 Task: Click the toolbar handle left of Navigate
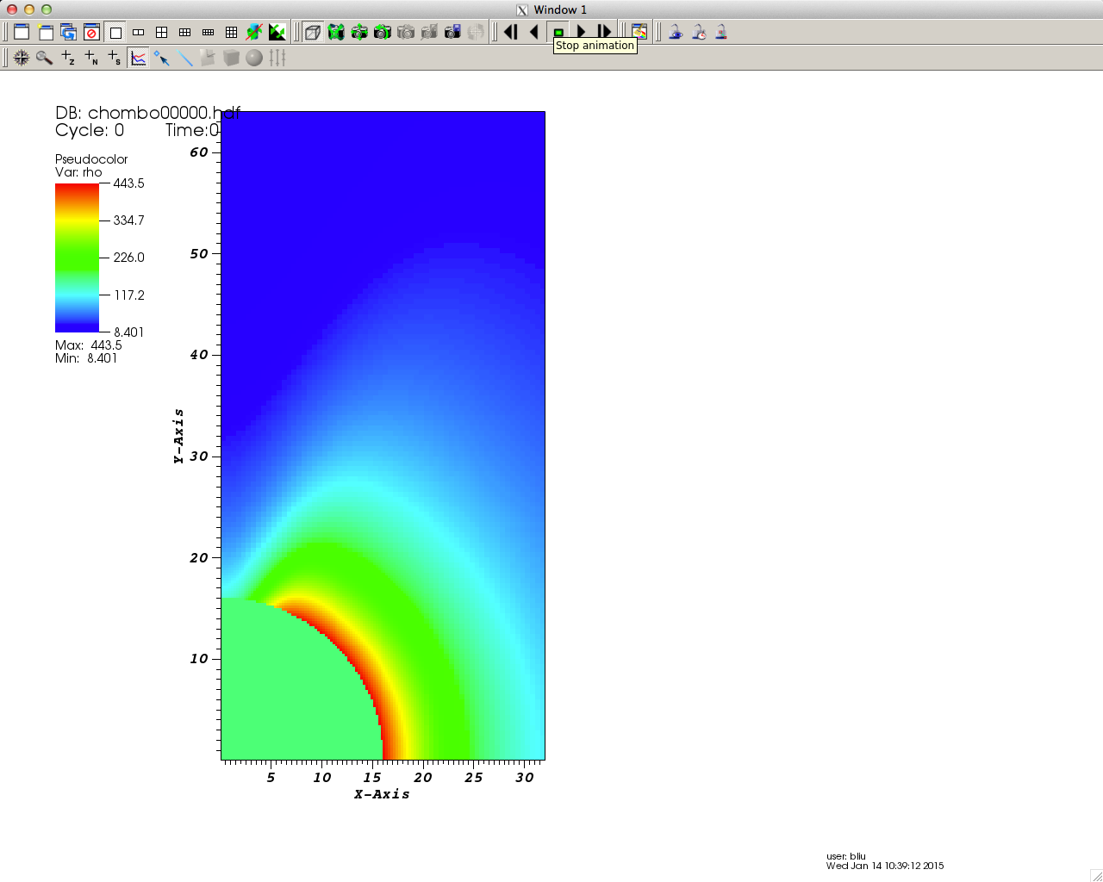click(5, 58)
